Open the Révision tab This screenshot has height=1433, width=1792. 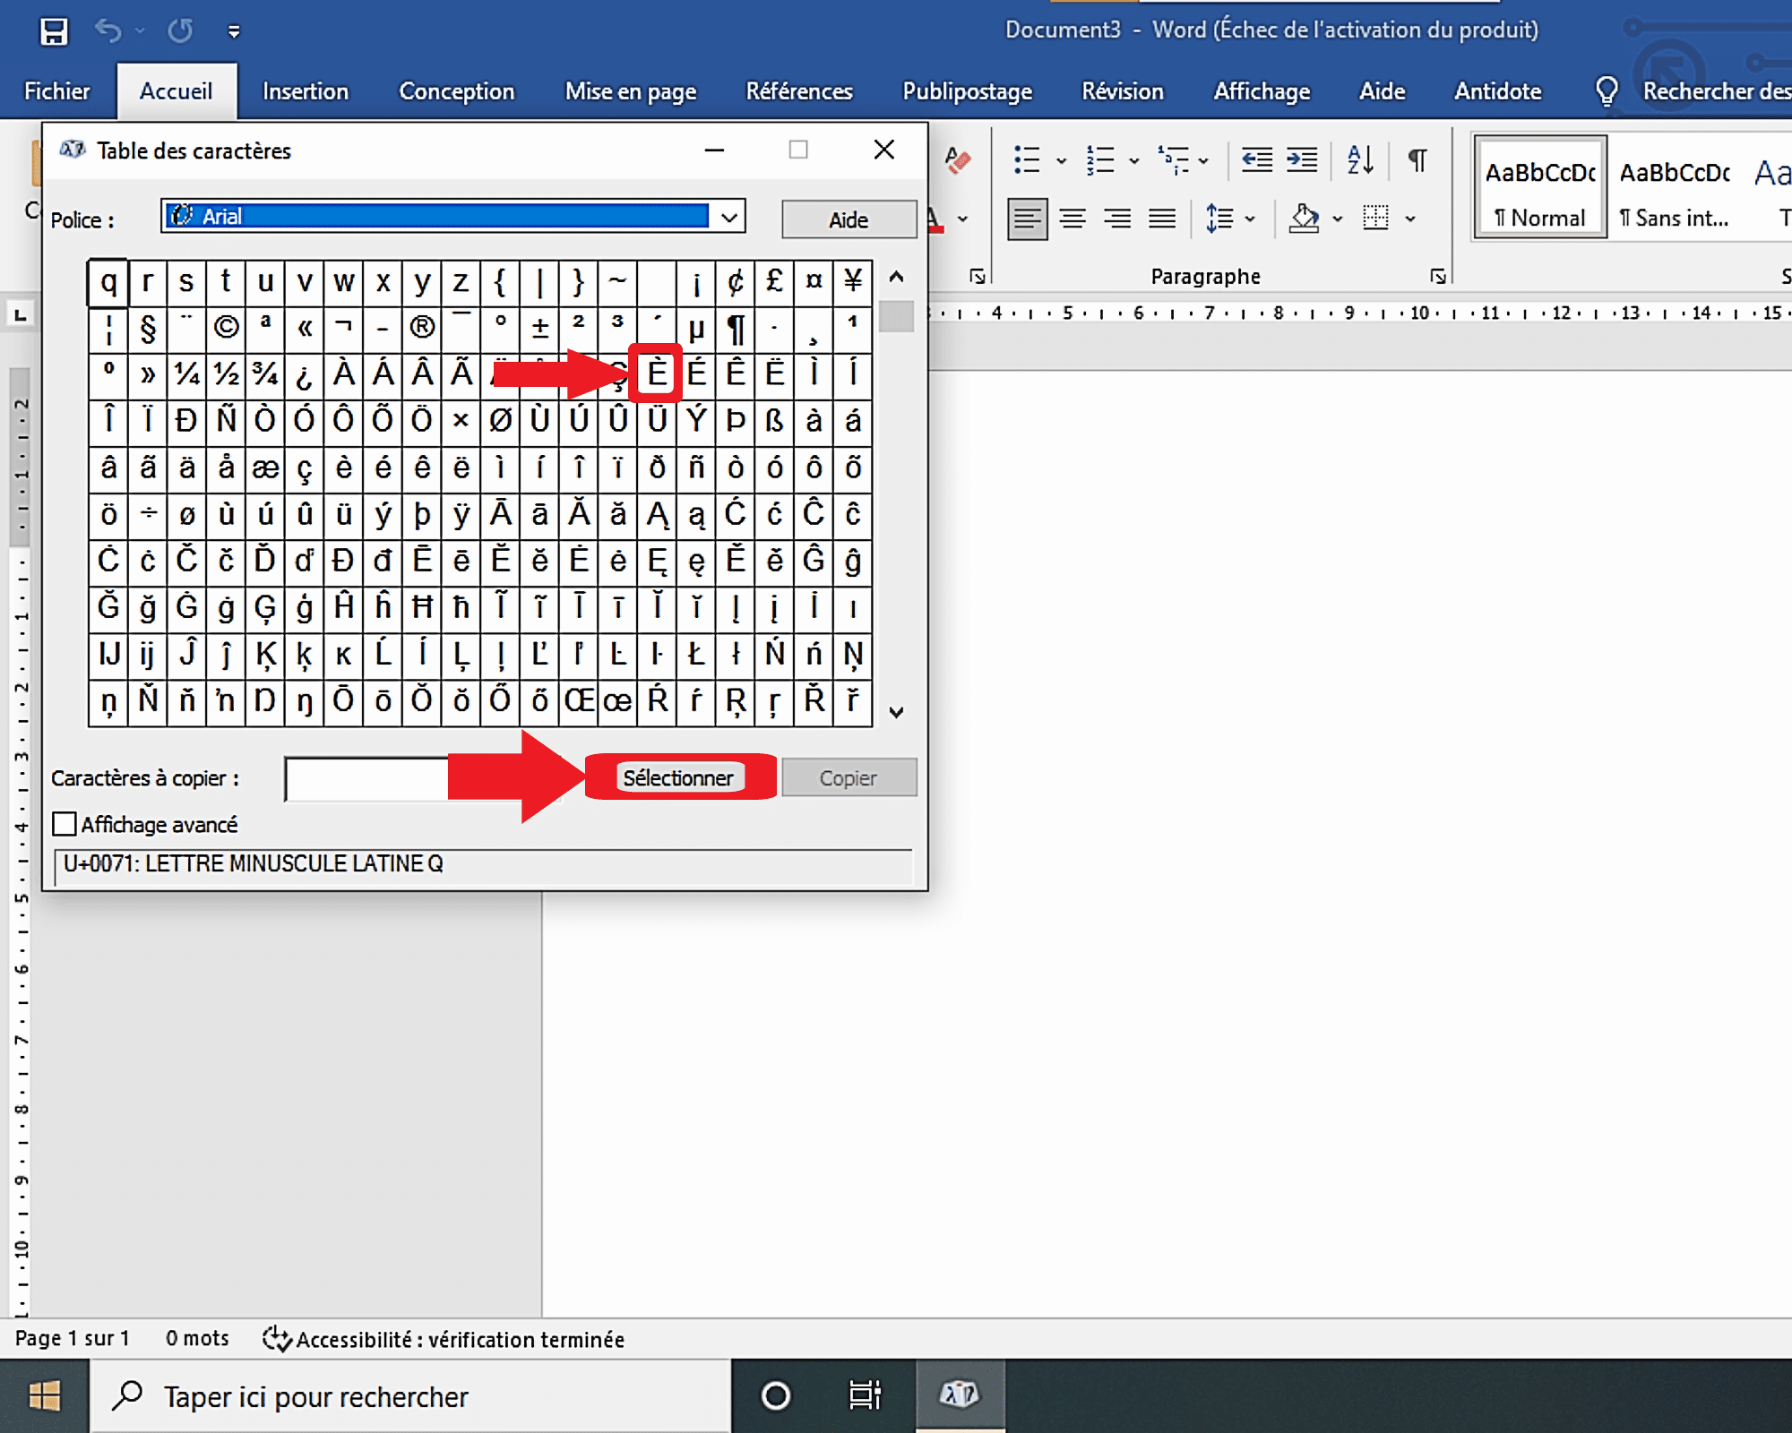pyautogui.click(x=1123, y=91)
